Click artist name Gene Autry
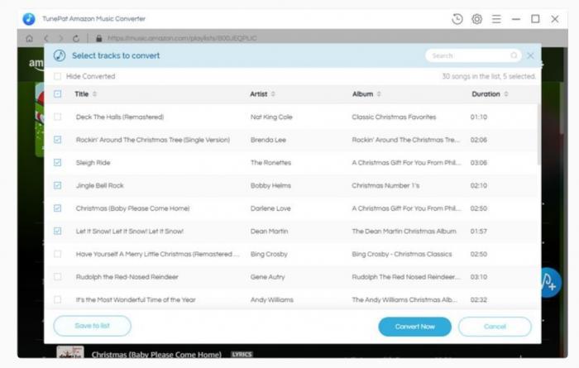This screenshot has width=579, height=368. click(268, 277)
